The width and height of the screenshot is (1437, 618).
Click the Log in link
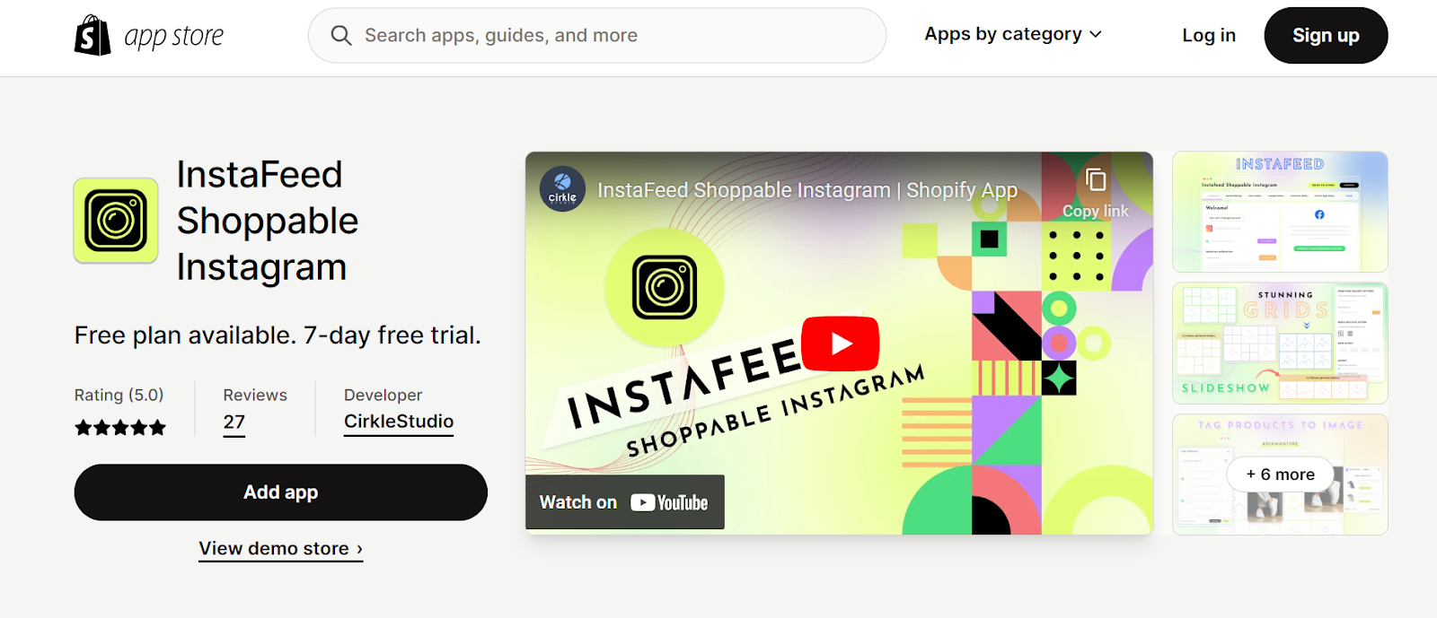tap(1209, 35)
